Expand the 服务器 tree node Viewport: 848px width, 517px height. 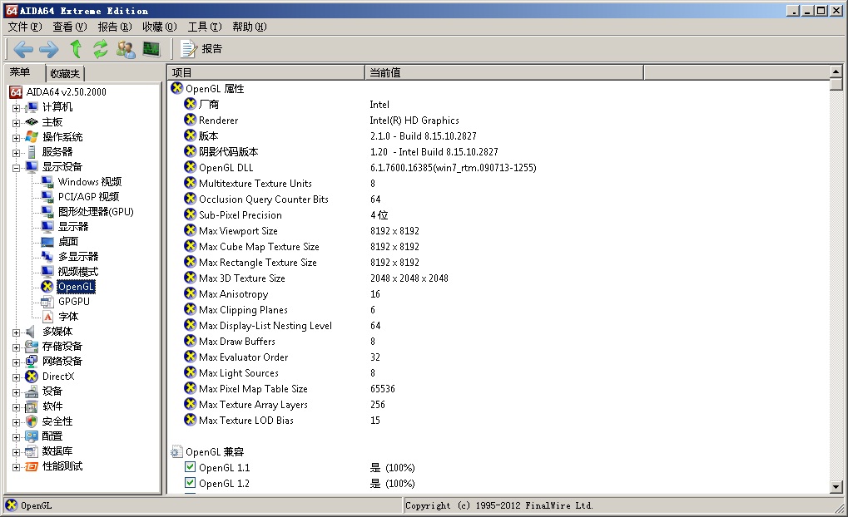16,153
